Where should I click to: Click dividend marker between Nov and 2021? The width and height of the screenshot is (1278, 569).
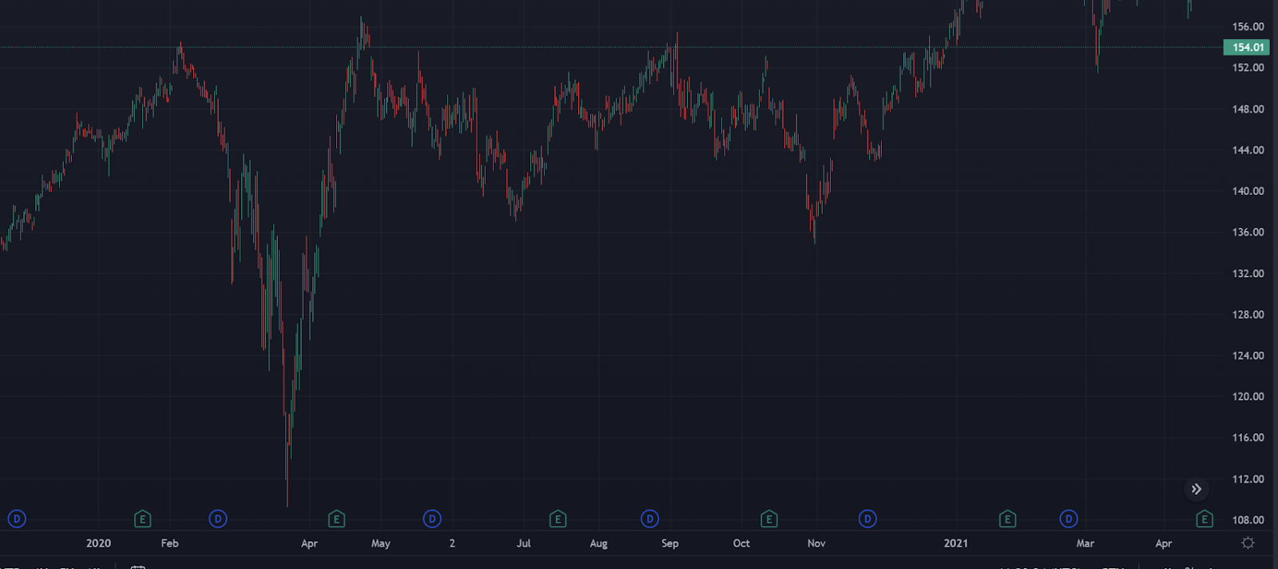pos(867,519)
